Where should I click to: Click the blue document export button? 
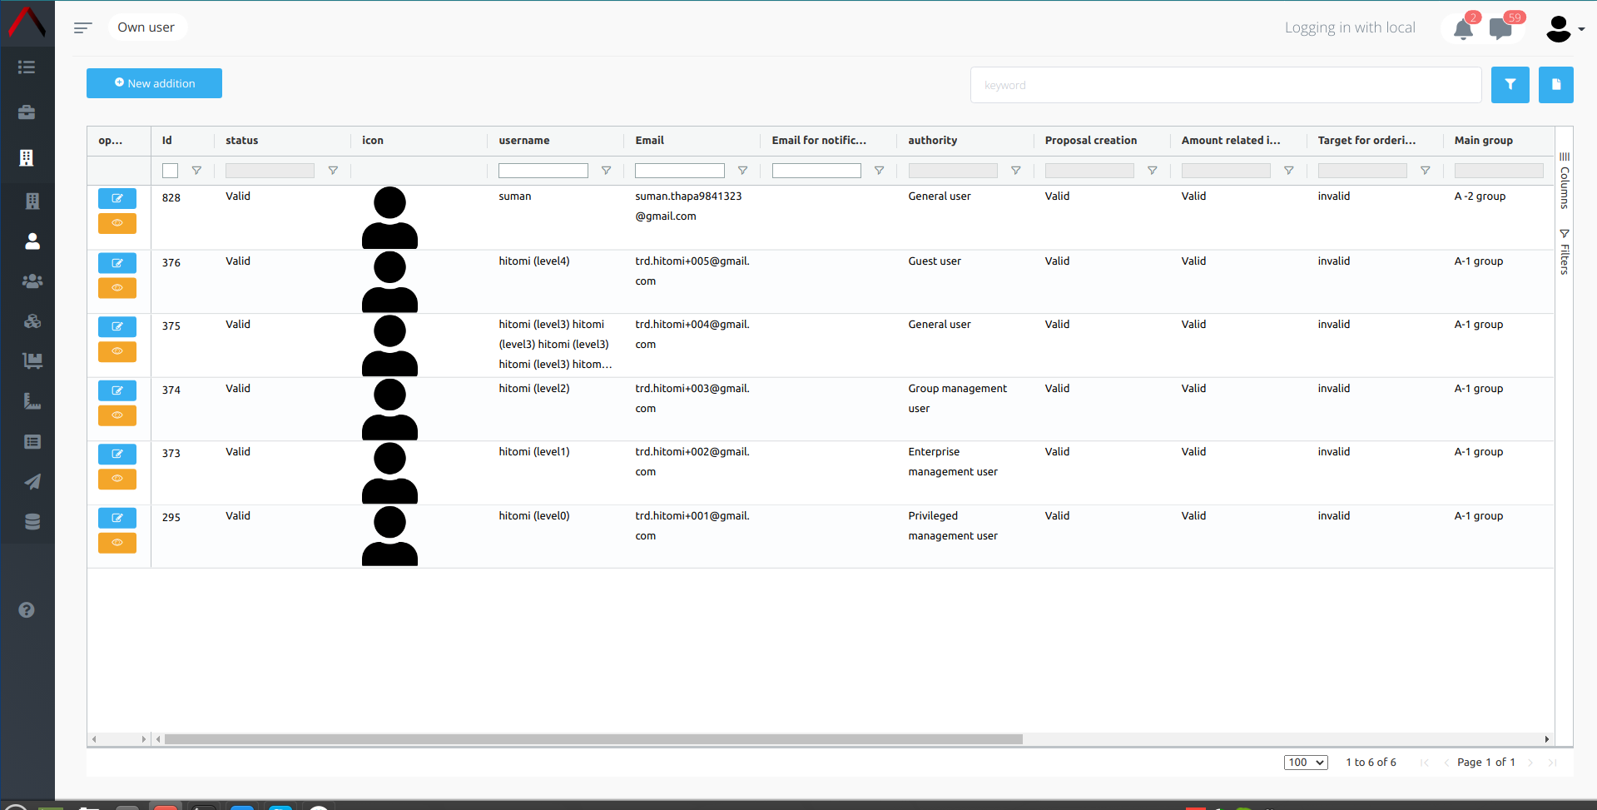pos(1555,85)
